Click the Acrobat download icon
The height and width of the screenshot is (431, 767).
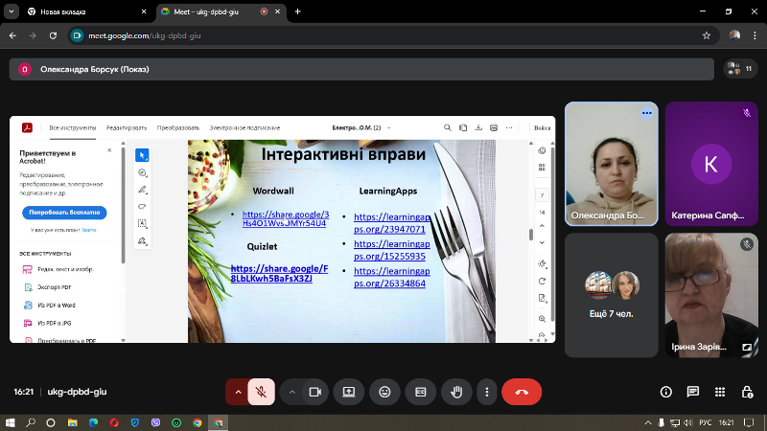478,127
